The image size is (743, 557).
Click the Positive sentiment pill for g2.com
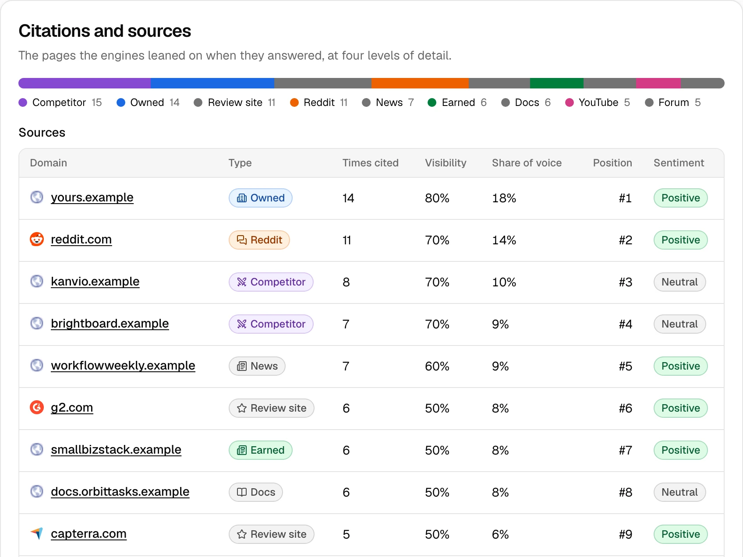tap(681, 408)
